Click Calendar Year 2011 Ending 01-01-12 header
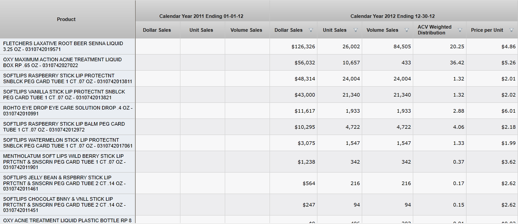518x224 pixels. coord(201,16)
